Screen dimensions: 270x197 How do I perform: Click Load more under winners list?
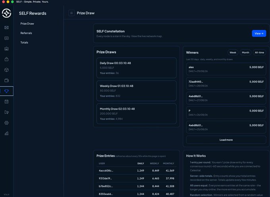point(226,140)
